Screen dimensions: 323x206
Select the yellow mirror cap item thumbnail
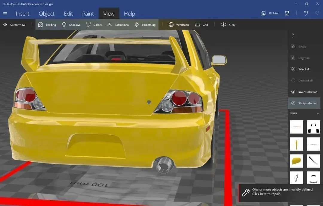[296, 161]
